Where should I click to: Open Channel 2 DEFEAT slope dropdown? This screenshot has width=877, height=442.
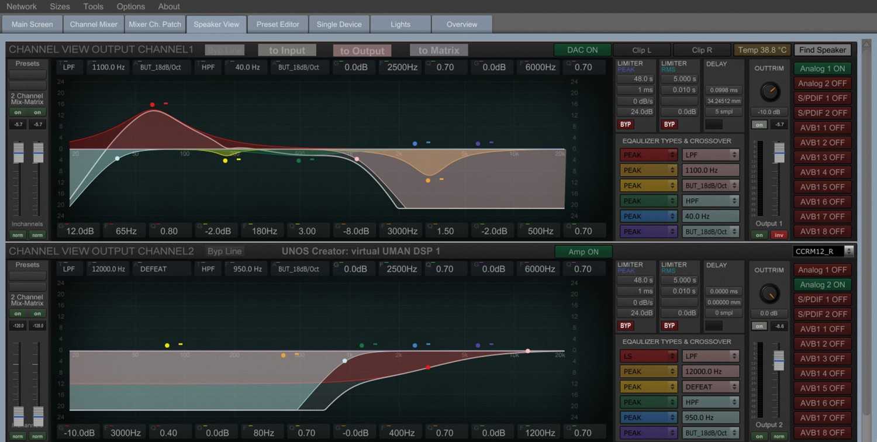(x=710, y=386)
